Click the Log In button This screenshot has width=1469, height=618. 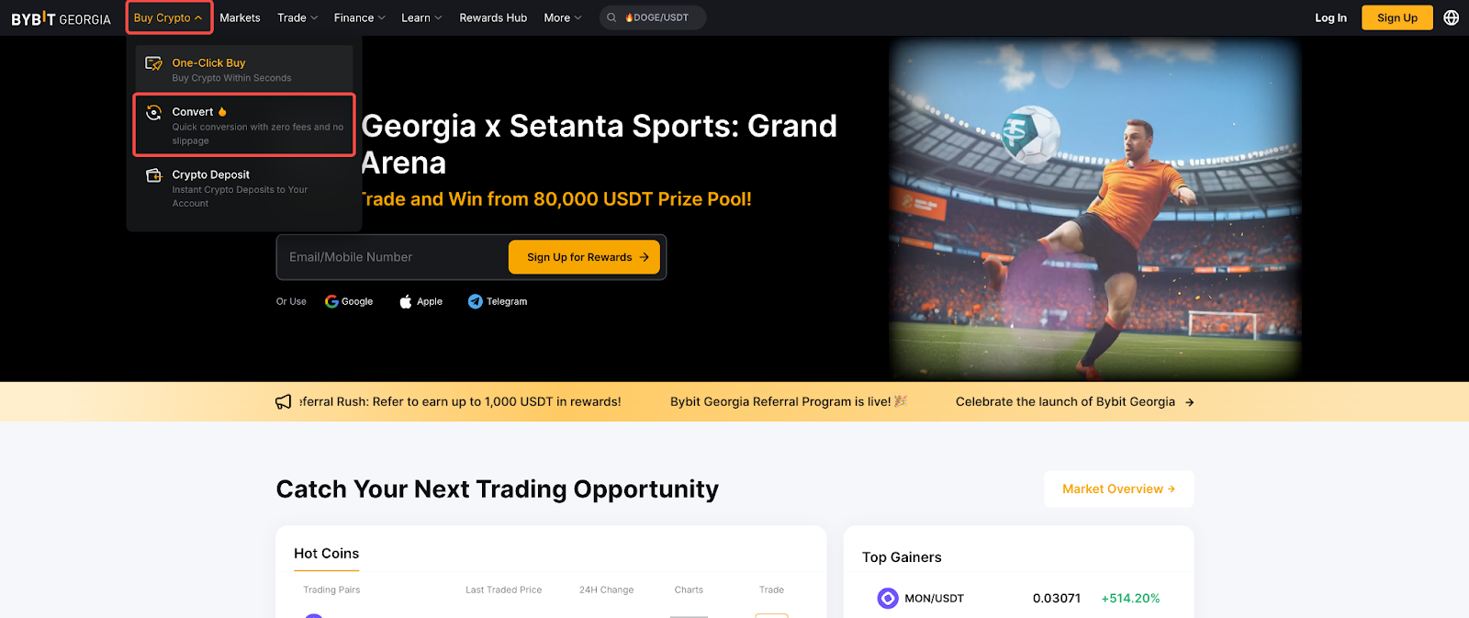click(1330, 17)
